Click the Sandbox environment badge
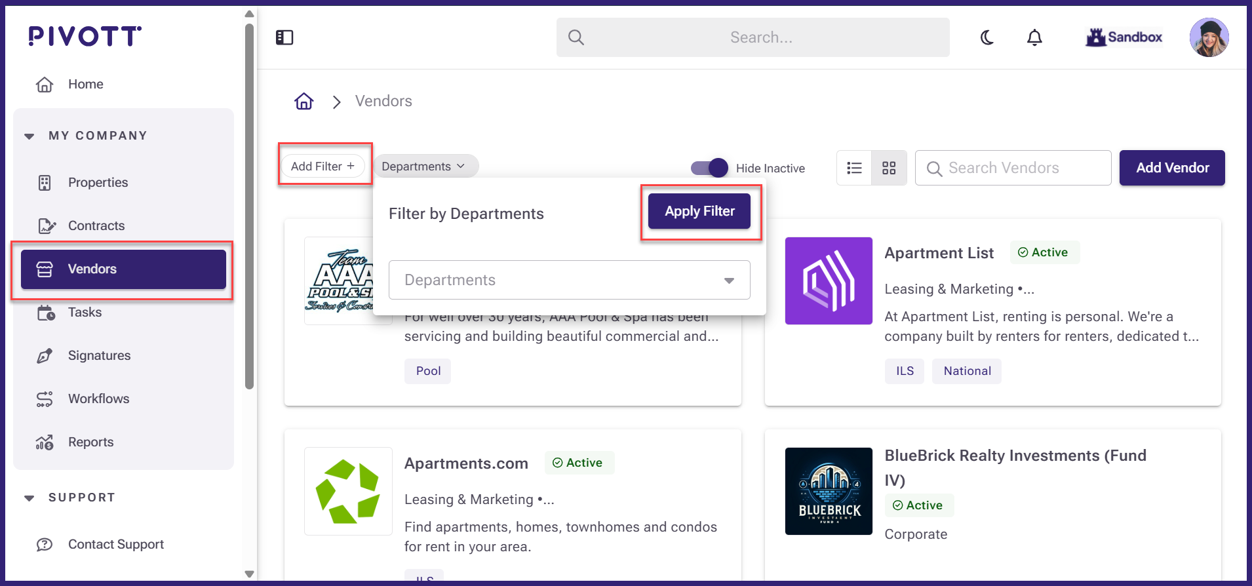Image resolution: width=1252 pixels, height=586 pixels. click(1124, 37)
